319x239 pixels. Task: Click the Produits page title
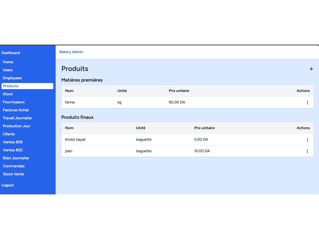click(75, 69)
